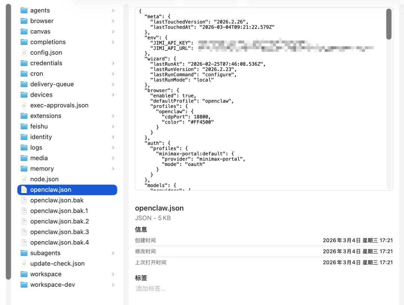This screenshot has height=305, width=404.
Task: Click the JSON preview text area
Action: tap(260, 99)
